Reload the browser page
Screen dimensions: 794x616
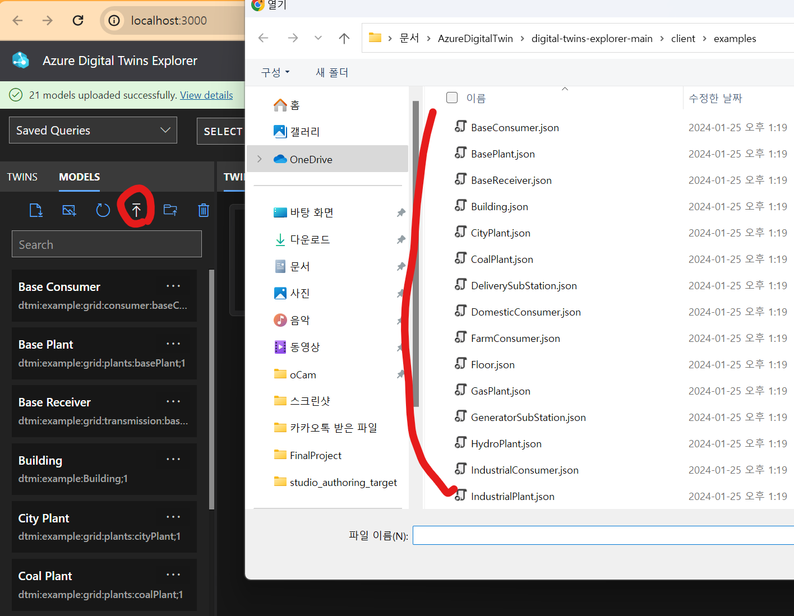tap(78, 21)
